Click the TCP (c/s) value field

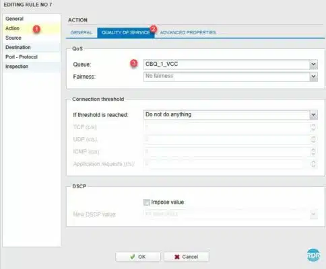226,127
